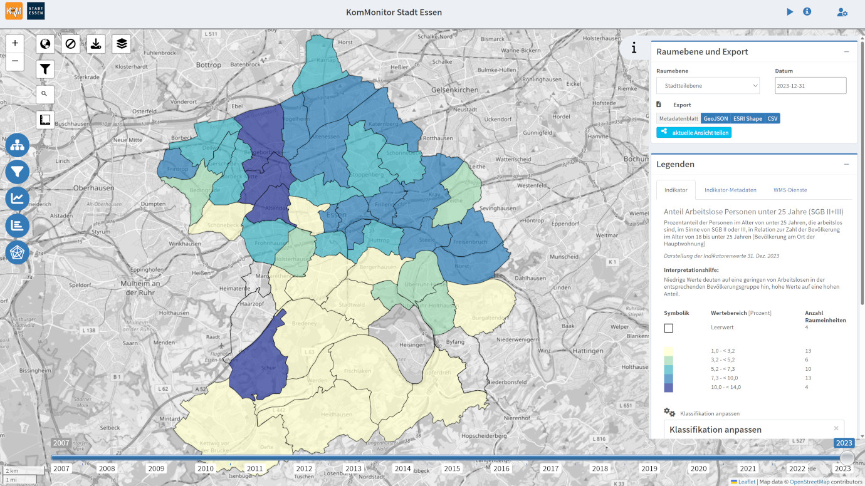Click the play button in header
This screenshot has height=486, width=865.
pos(790,12)
